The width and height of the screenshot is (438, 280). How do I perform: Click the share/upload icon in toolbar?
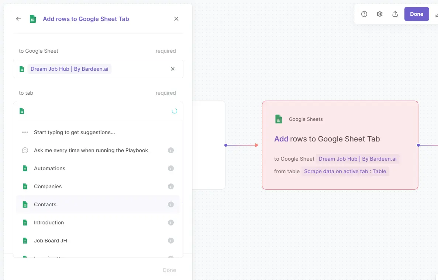click(x=395, y=14)
